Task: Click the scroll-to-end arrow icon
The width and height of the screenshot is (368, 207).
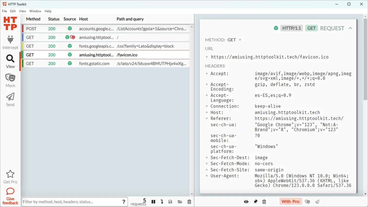Action: pos(162,202)
